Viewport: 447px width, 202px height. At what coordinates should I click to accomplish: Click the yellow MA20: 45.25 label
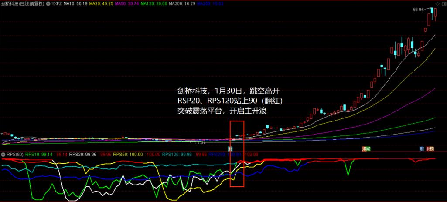pyautogui.click(x=100, y=4)
